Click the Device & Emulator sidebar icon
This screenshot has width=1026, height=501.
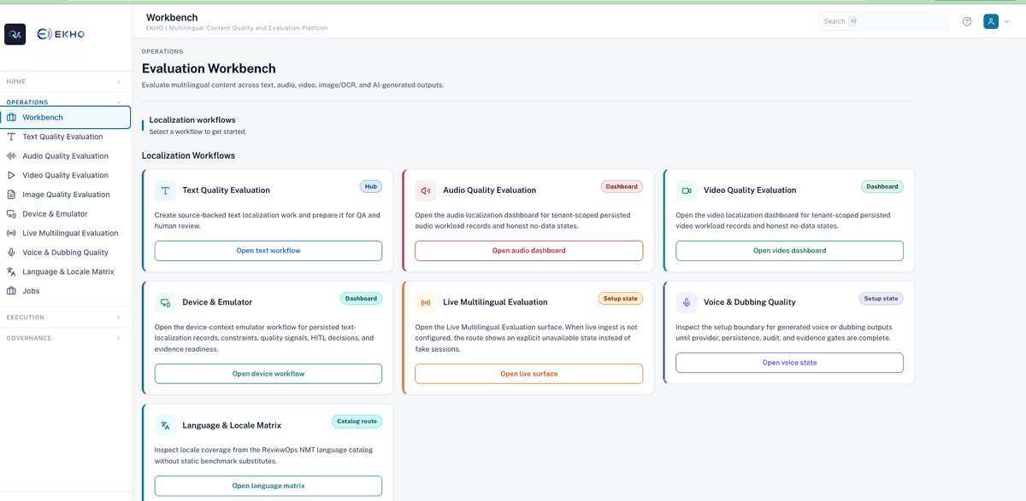[11, 213]
